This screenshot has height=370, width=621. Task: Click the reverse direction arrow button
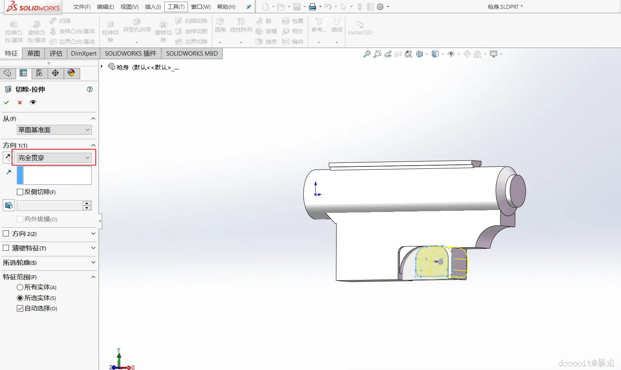[8, 157]
